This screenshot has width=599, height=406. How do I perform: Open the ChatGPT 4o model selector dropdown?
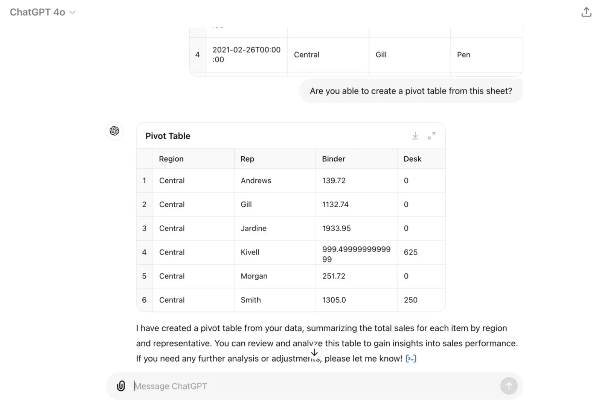coord(42,12)
